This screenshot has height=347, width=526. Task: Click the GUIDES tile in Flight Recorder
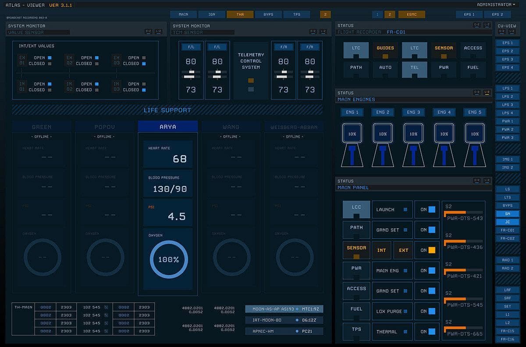(x=385, y=50)
